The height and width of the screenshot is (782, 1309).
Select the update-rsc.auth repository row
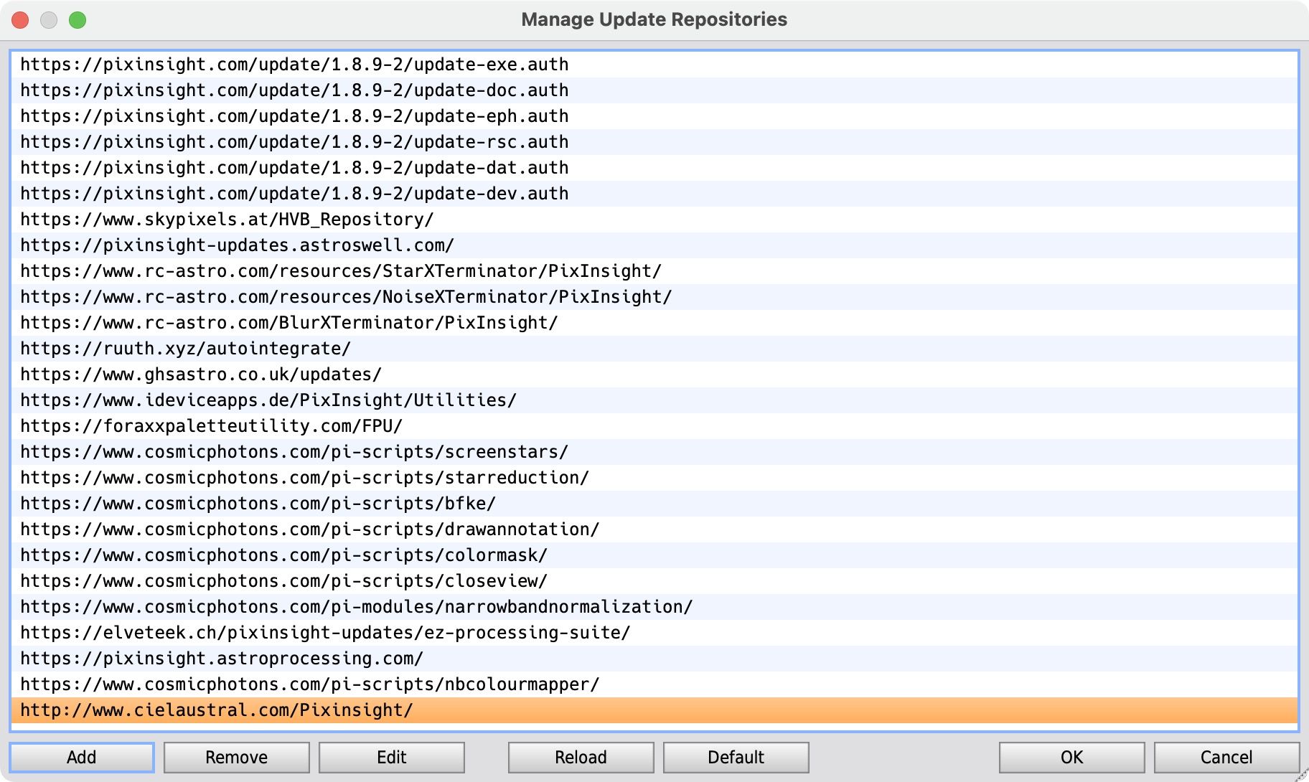pos(654,142)
